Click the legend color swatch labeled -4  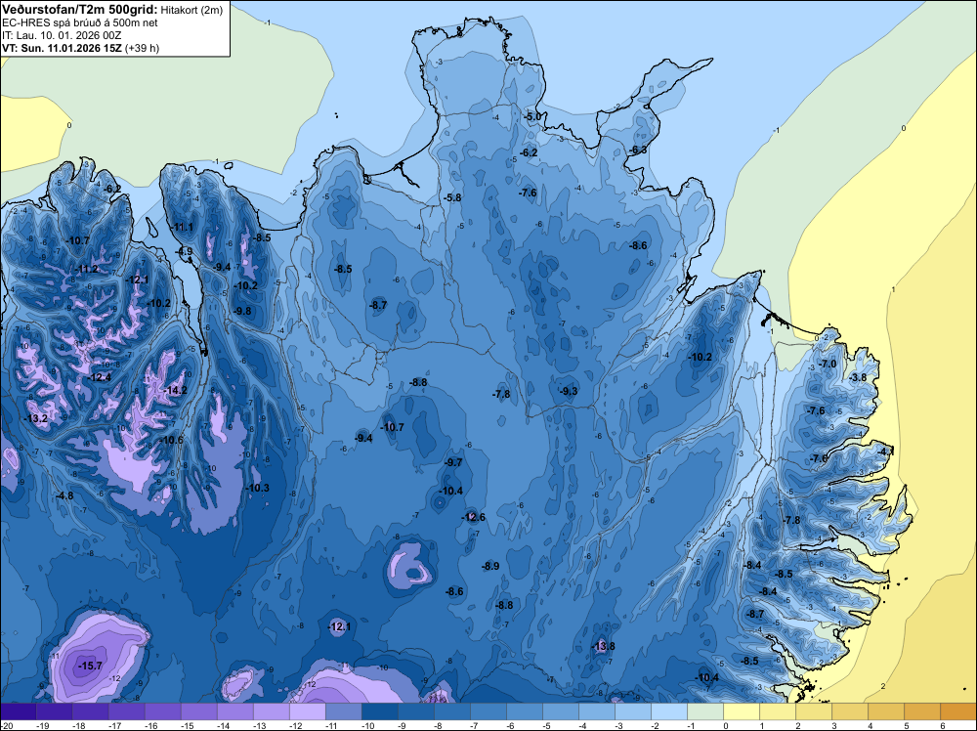597,711
